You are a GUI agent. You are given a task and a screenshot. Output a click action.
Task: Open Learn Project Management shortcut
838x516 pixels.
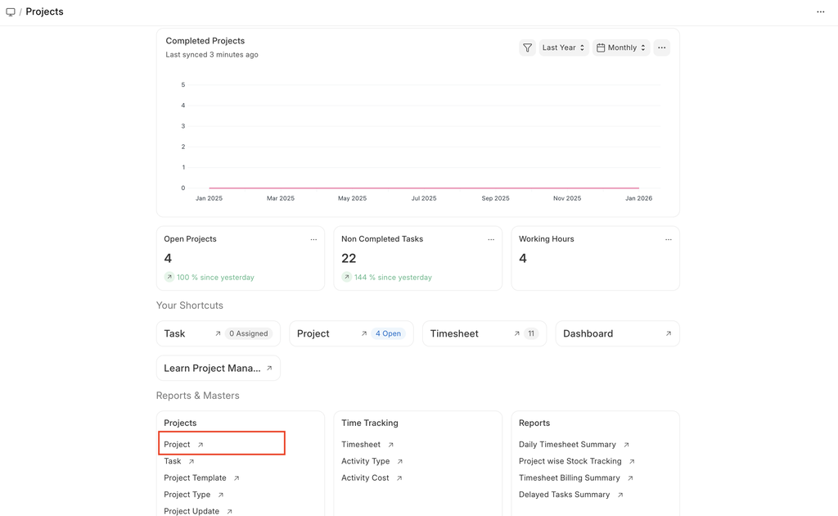(213, 368)
